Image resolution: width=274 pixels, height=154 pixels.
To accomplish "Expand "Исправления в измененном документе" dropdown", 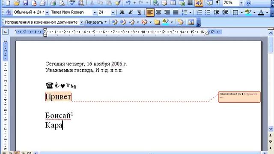I will [x=81, y=22].
